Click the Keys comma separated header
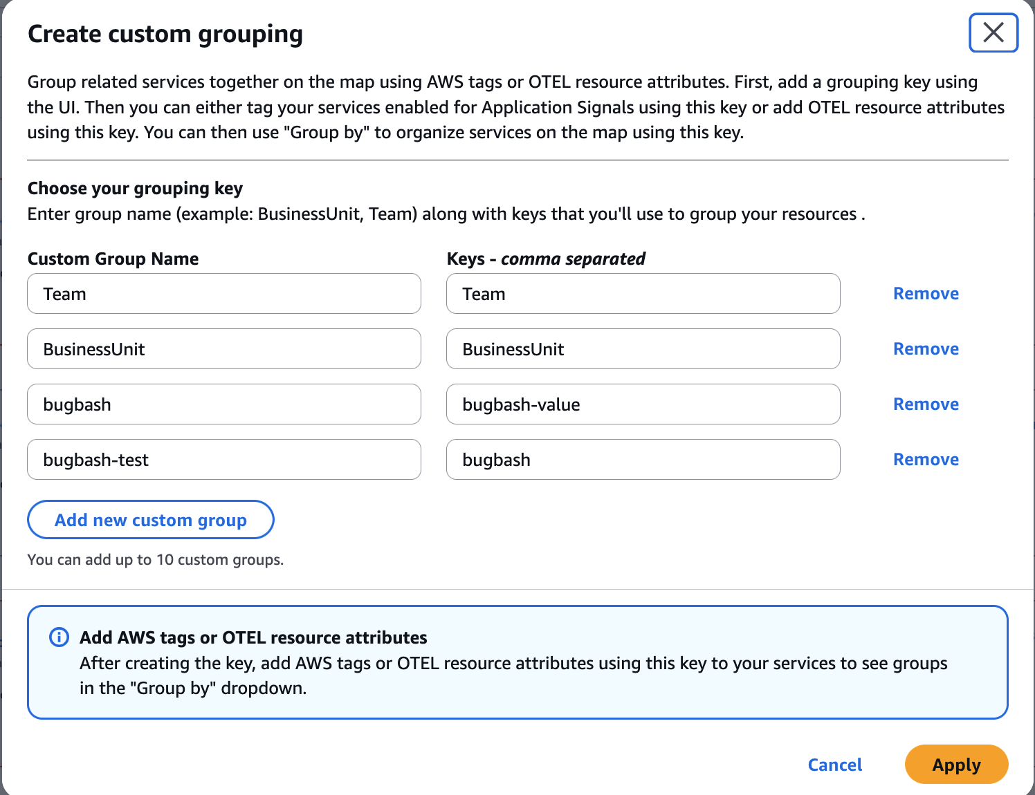1035x795 pixels. (x=546, y=259)
